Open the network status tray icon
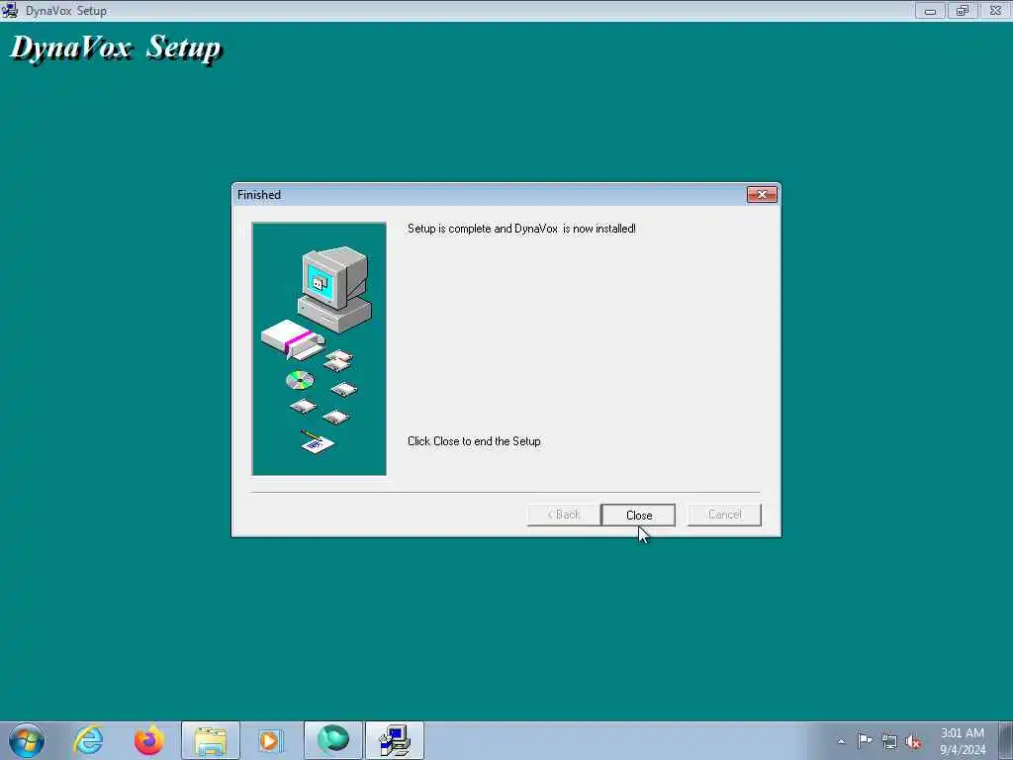Viewport: 1013px width, 760px height. [x=889, y=741]
